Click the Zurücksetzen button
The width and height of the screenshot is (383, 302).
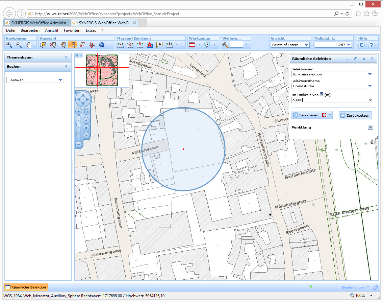coord(355,115)
